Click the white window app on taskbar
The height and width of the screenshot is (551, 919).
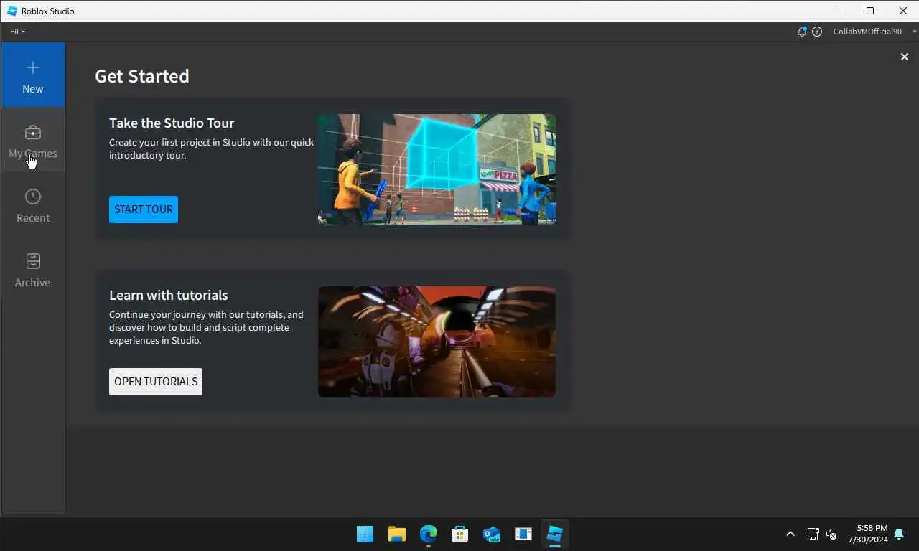click(523, 534)
